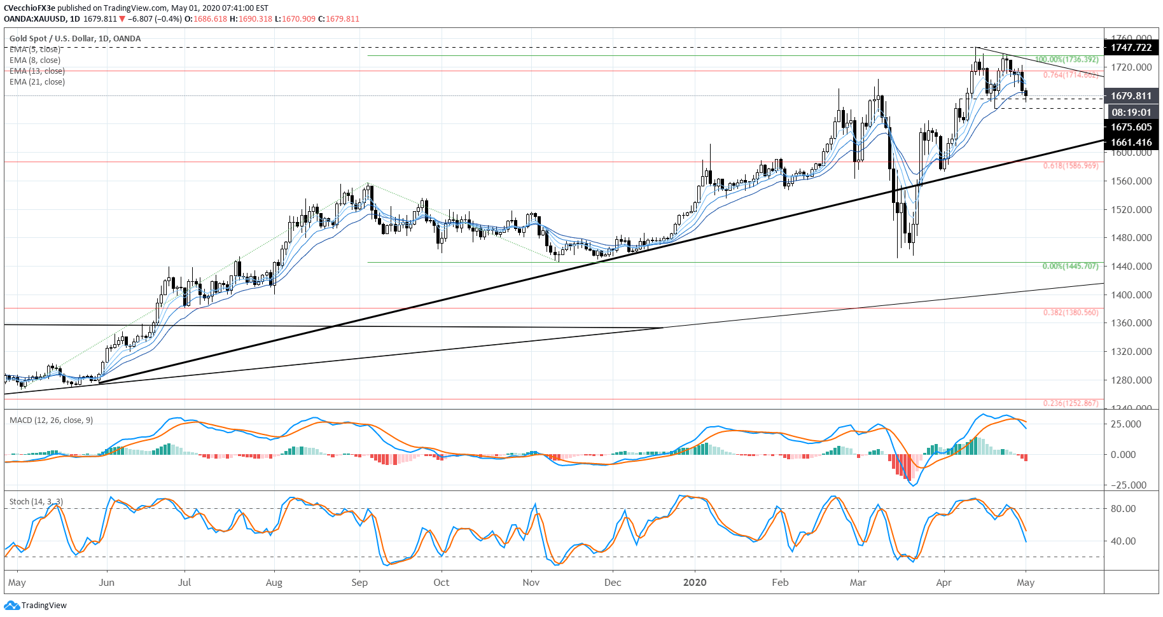Click the CVecchioFX3e publisher name
The image size is (1163, 617).
pos(30,8)
